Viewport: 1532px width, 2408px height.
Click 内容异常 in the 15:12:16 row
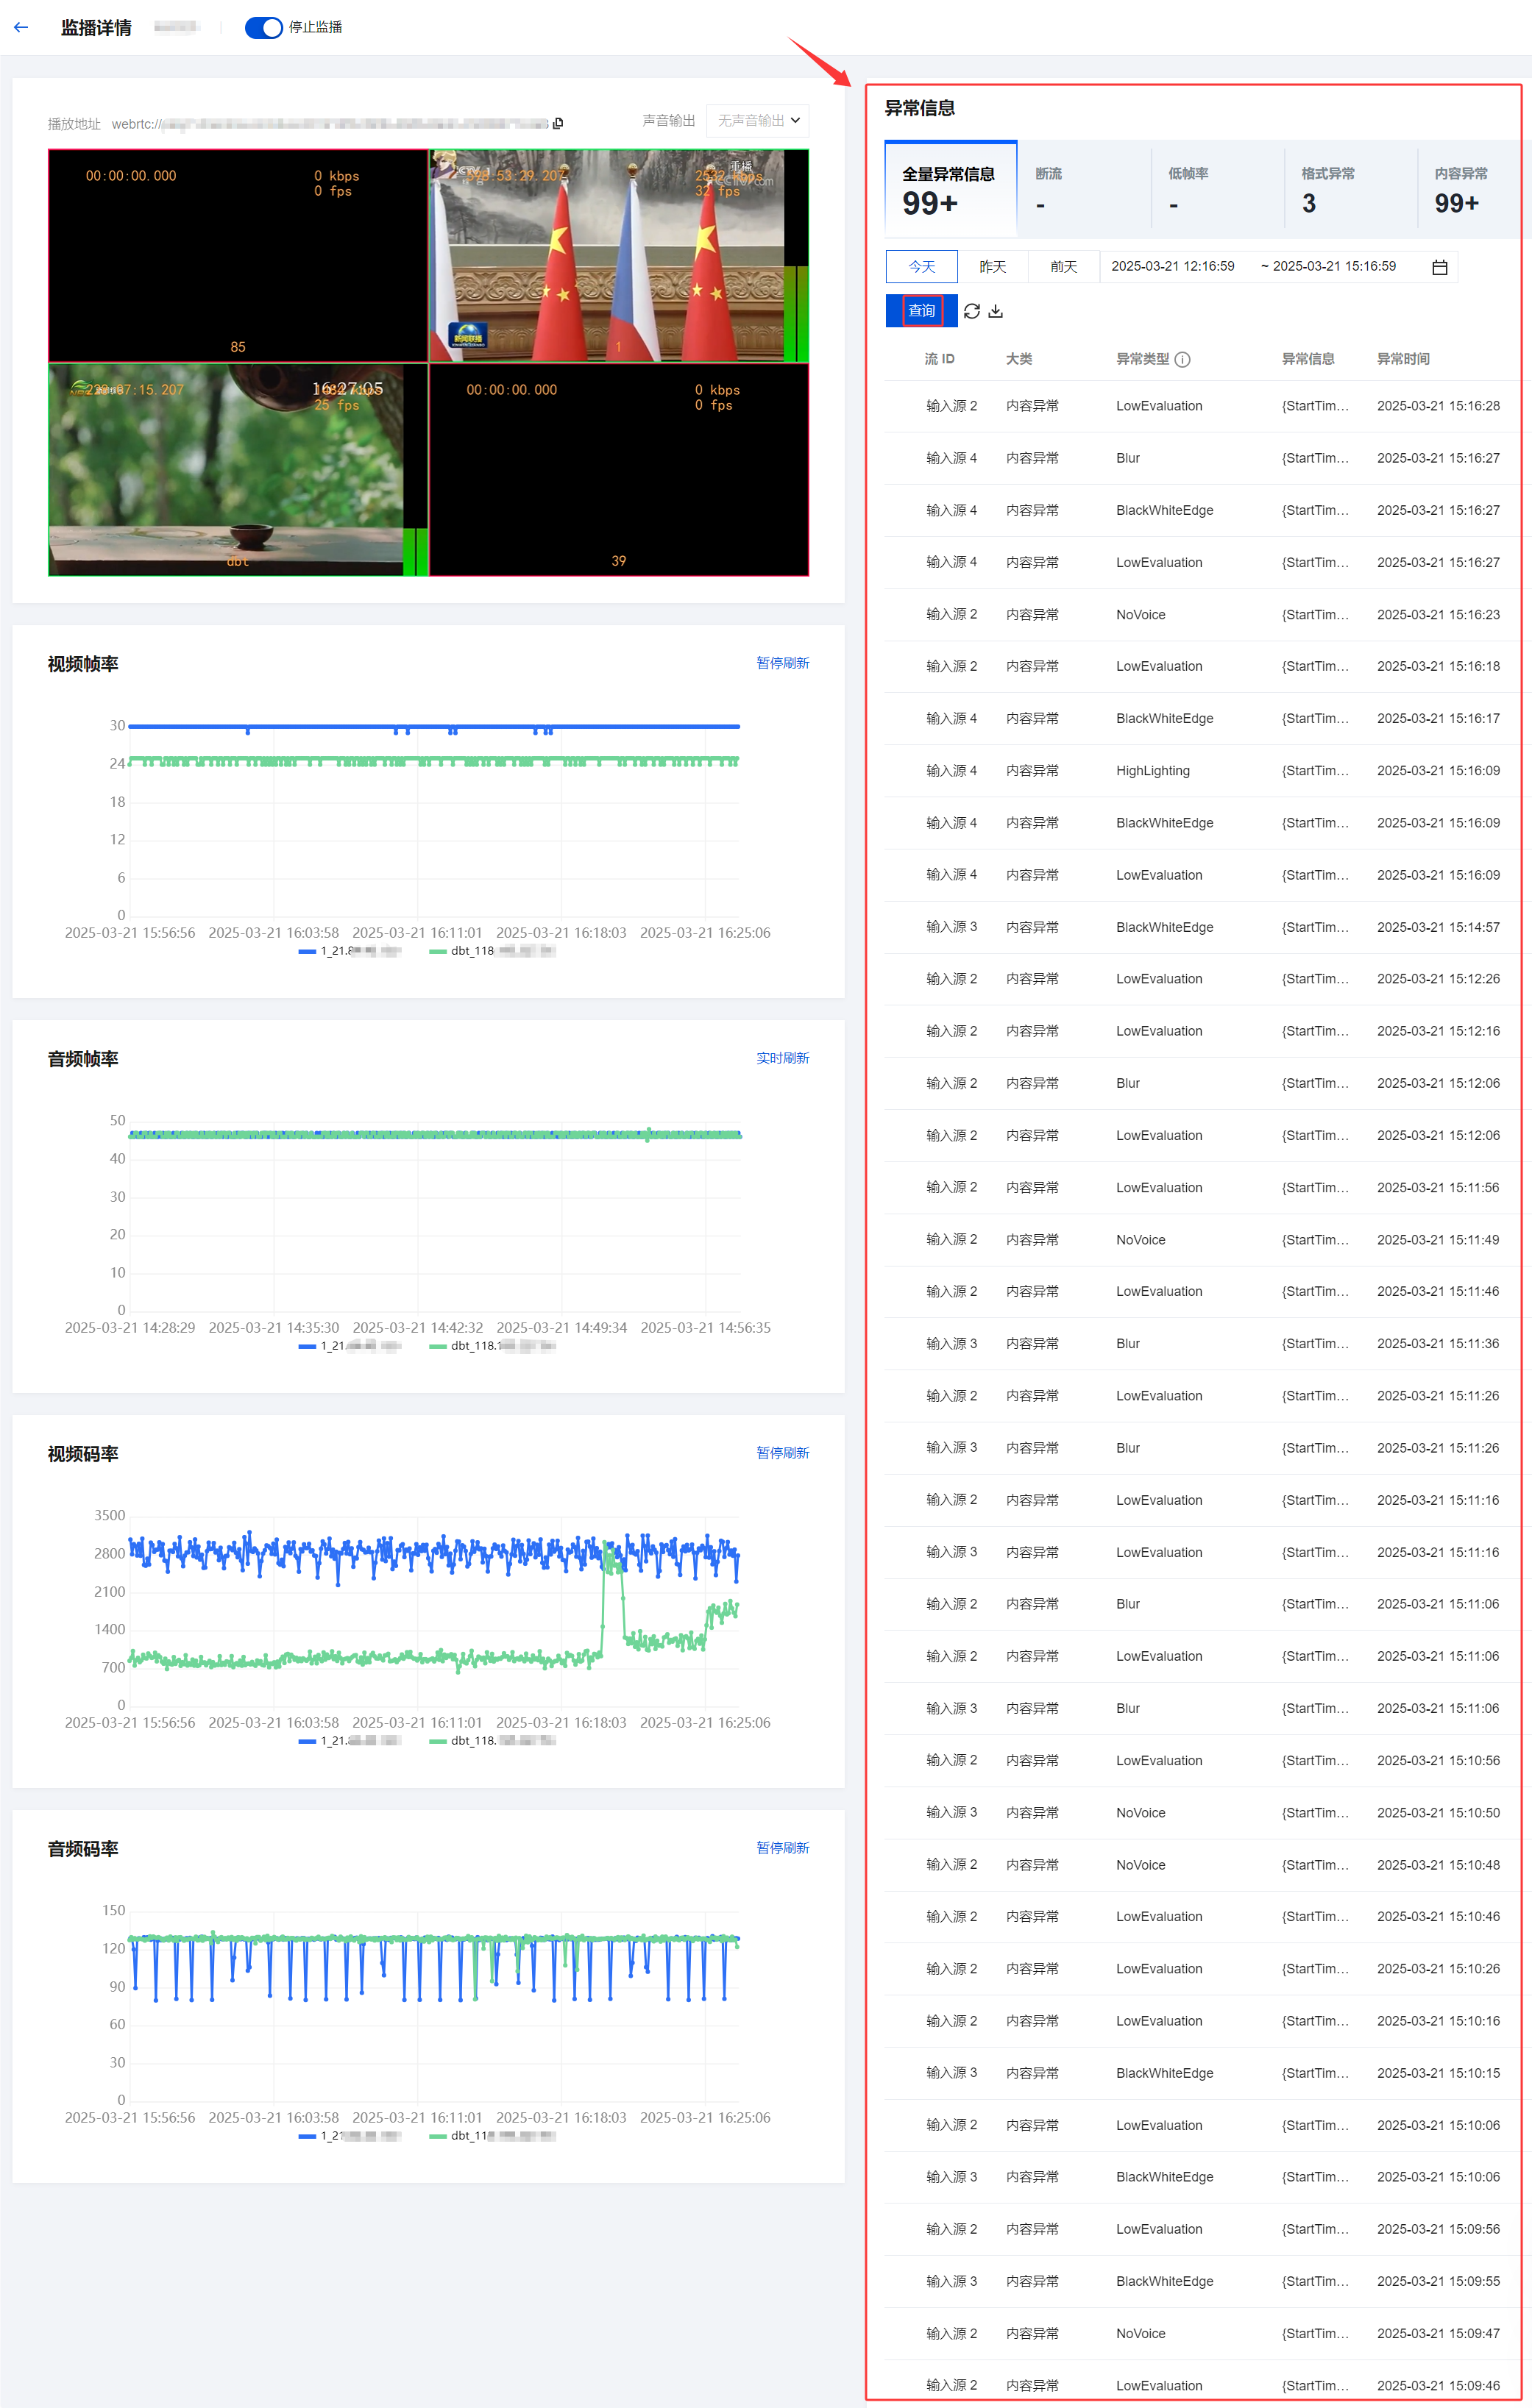point(1032,1031)
